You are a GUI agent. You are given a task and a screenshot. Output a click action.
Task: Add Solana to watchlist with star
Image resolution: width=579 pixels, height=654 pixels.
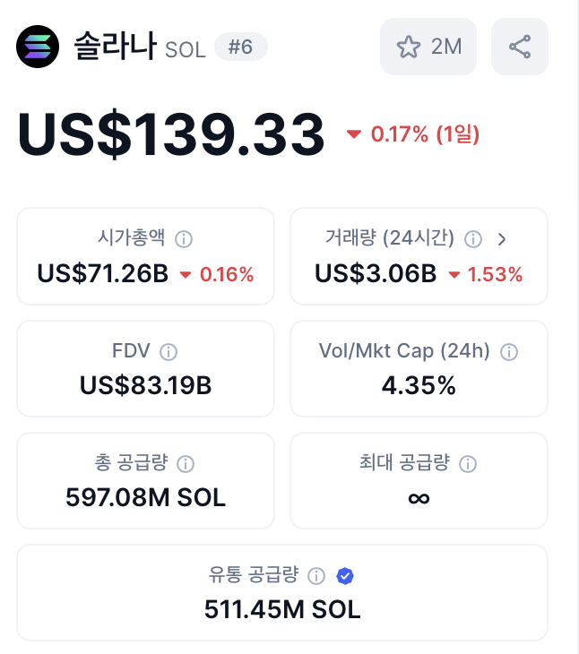[x=428, y=47]
